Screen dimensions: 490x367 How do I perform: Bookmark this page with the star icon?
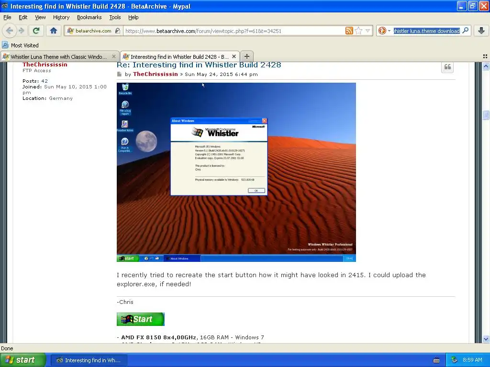tap(358, 31)
